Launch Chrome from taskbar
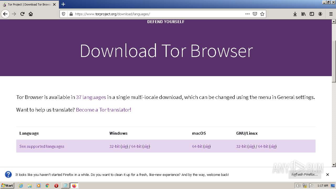The width and height of the screenshot is (336, 189). pyautogui.click(x=48, y=186)
